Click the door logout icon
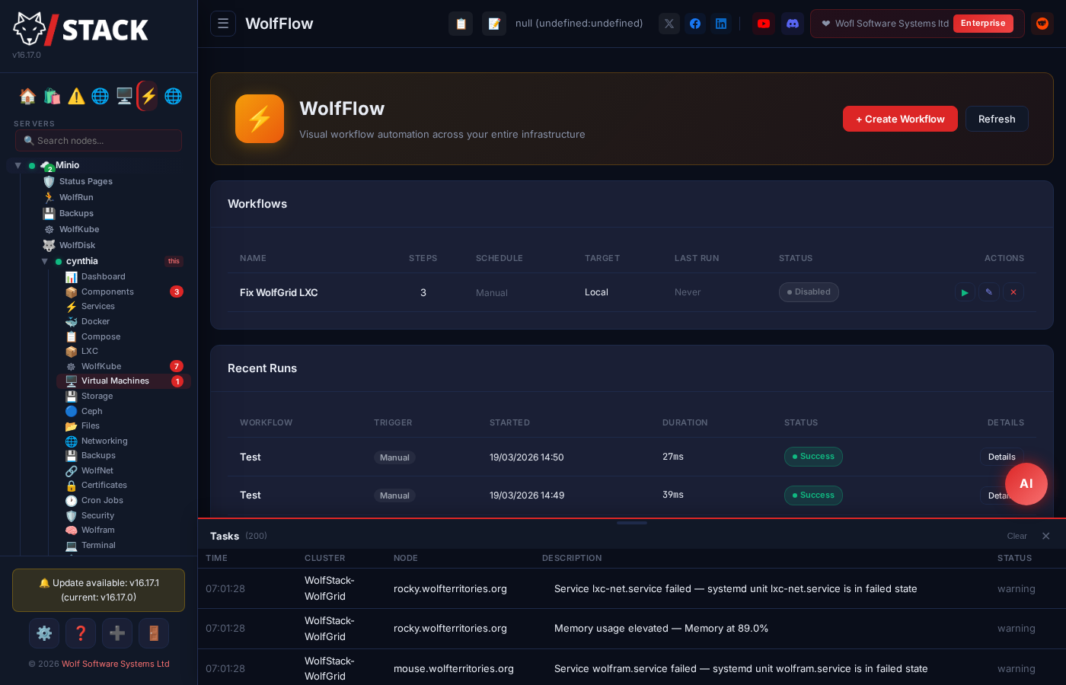Screen dimensions: 1066x685 click(x=154, y=633)
